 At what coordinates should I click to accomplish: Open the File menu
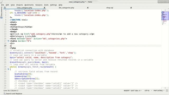click(3, 5)
